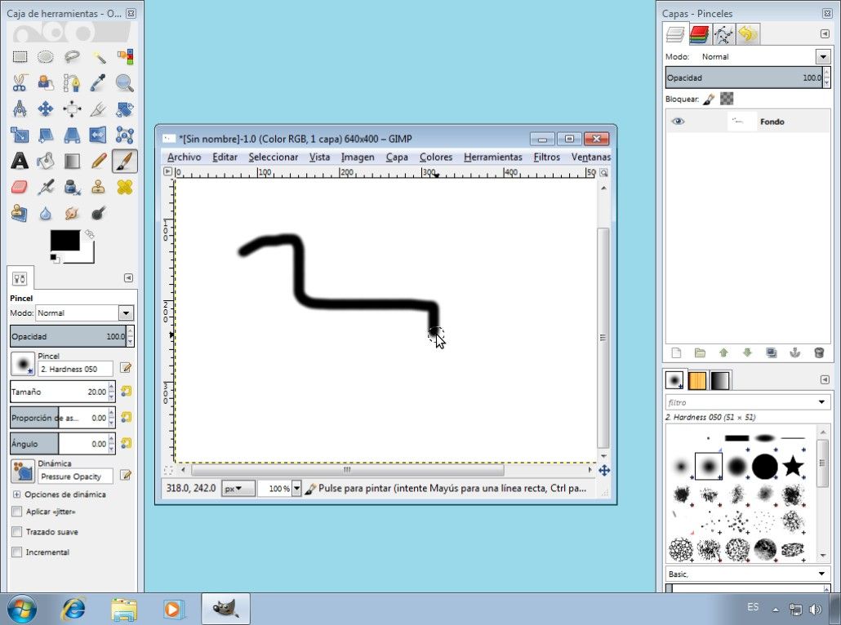Open the zoom percentage dropdown
This screenshot has height=625, width=841.
tap(296, 489)
